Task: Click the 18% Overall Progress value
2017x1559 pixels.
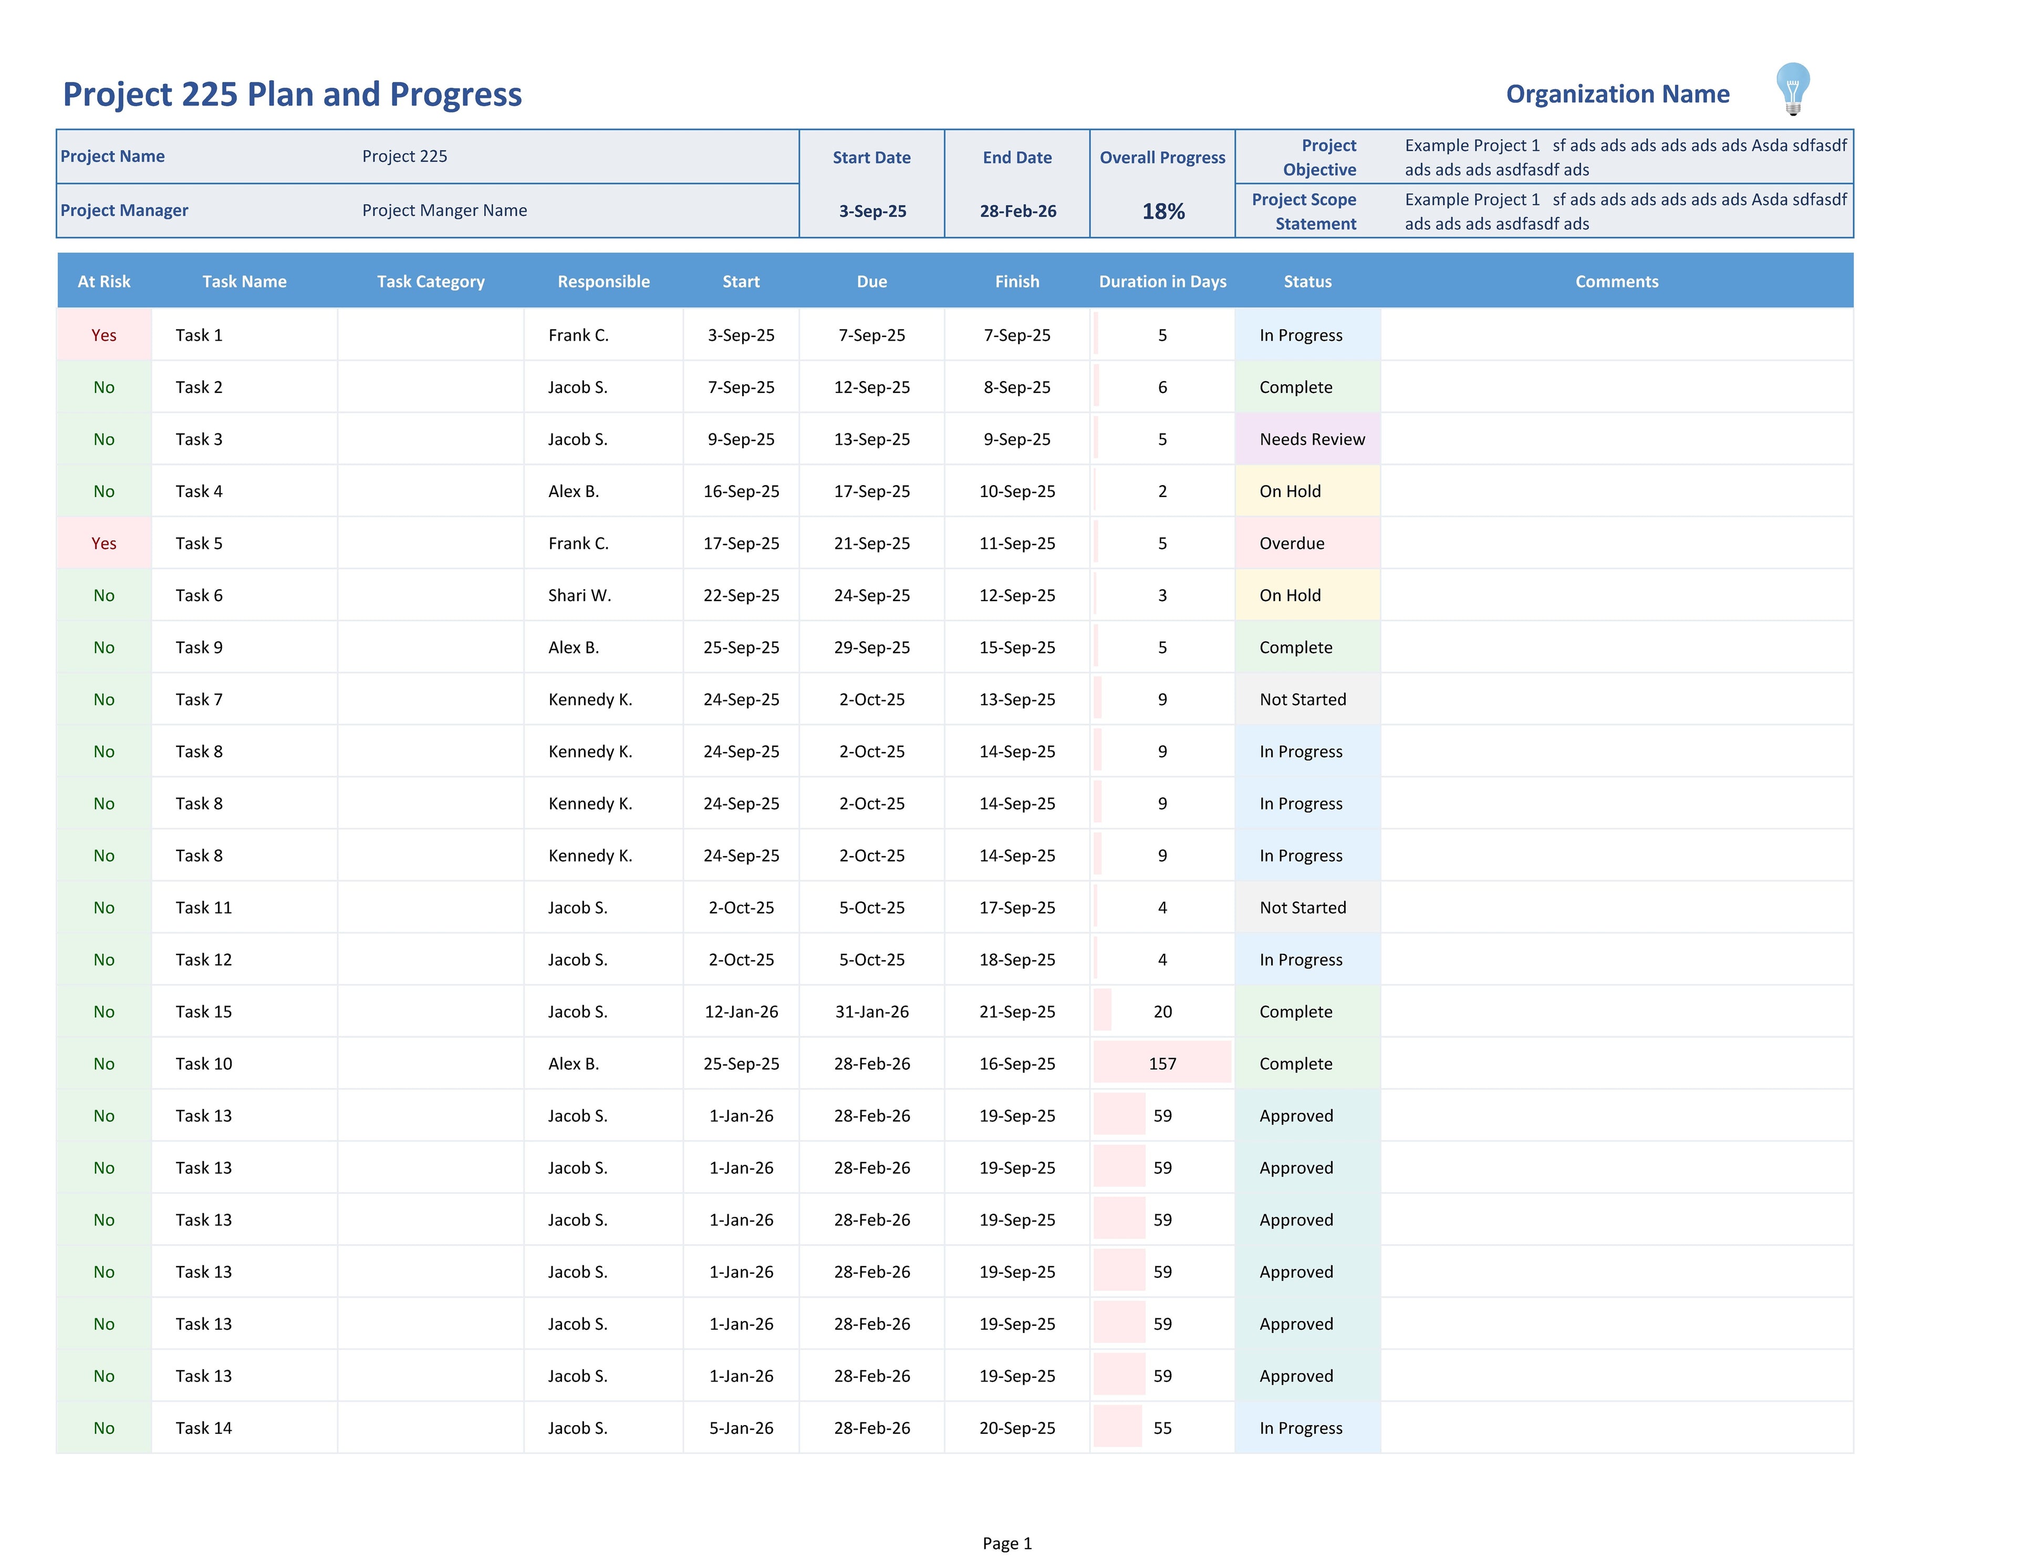Action: [x=1162, y=211]
